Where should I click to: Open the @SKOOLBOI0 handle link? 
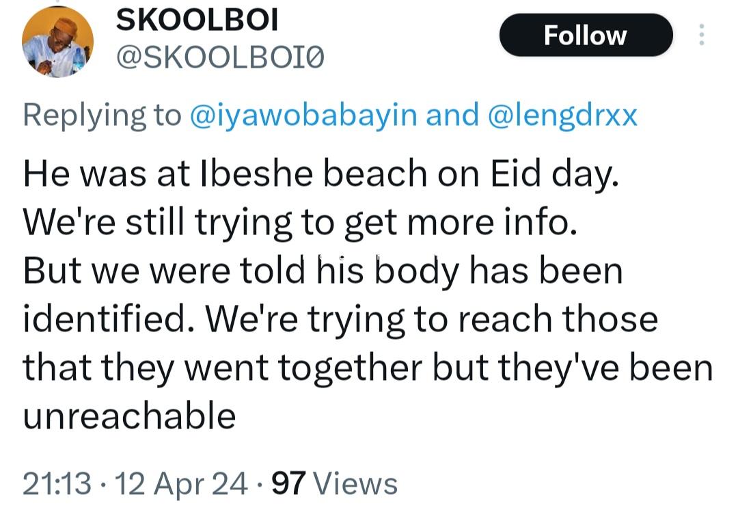[x=220, y=60]
